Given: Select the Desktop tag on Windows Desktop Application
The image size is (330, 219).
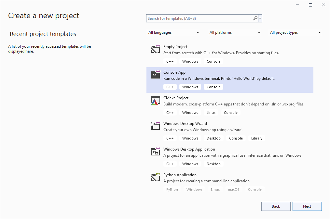Looking at the screenshot, I should point(213,164).
